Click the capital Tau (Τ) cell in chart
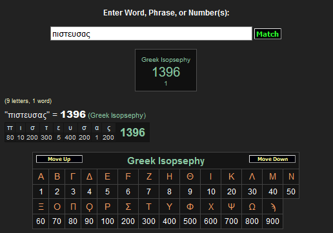The height and width of the screenshot is (233, 333). (x=149, y=207)
